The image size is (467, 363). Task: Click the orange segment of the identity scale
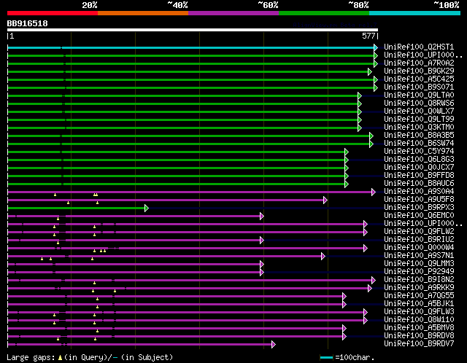coord(143,13)
